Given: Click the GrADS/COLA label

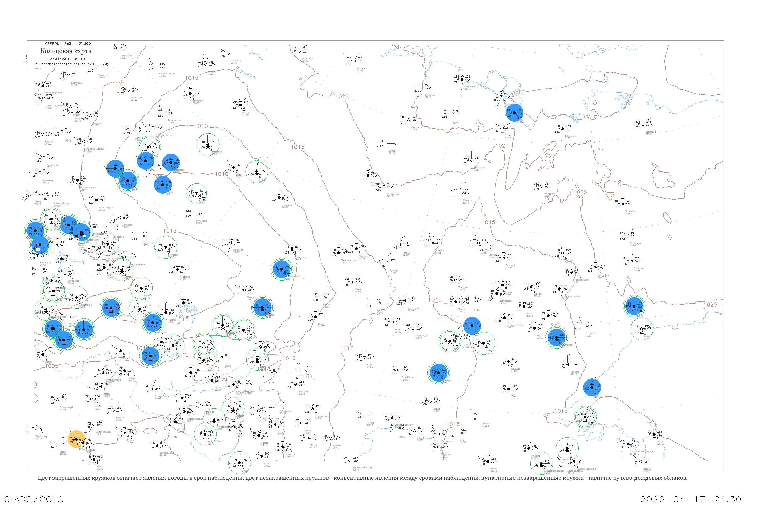Looking at the screenshot, I should (34, 499).
